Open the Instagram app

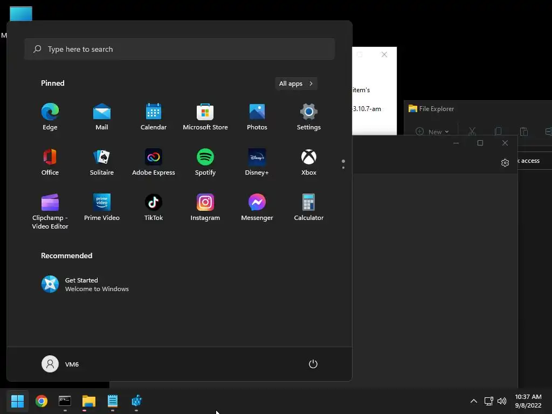click(x=205, y=208)
